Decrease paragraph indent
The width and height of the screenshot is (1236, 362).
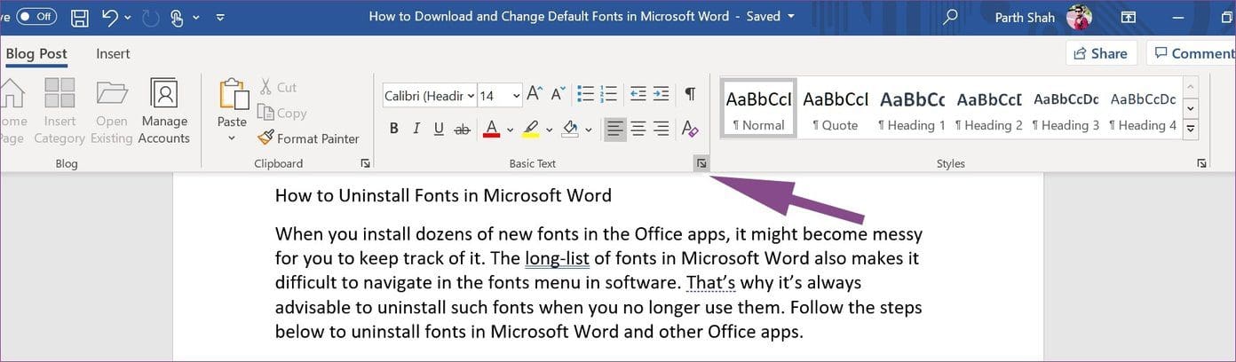pyautogui.click(x=638, y=94)
